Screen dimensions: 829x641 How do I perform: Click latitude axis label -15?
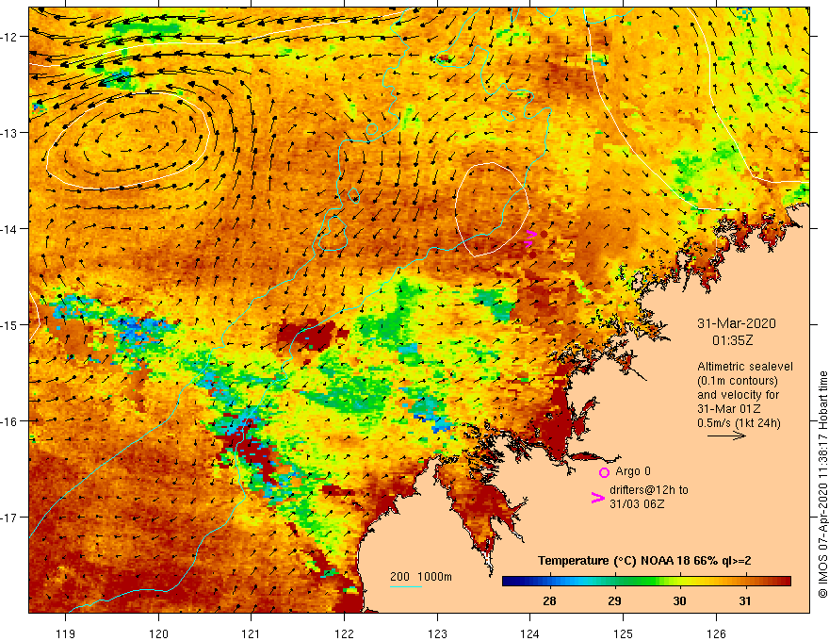click(10, 324)
